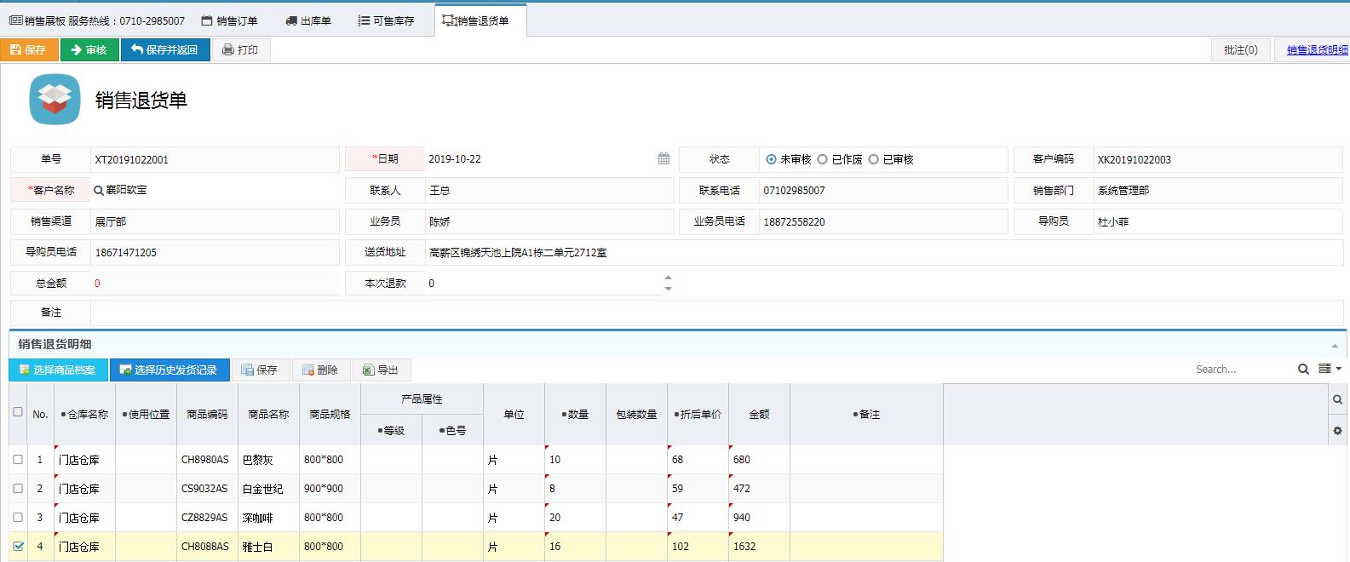This screenshot has height=562, width=1350.
Task: Check the checkbox for row 3 深咖啡
Action: (x=18, y=518)
